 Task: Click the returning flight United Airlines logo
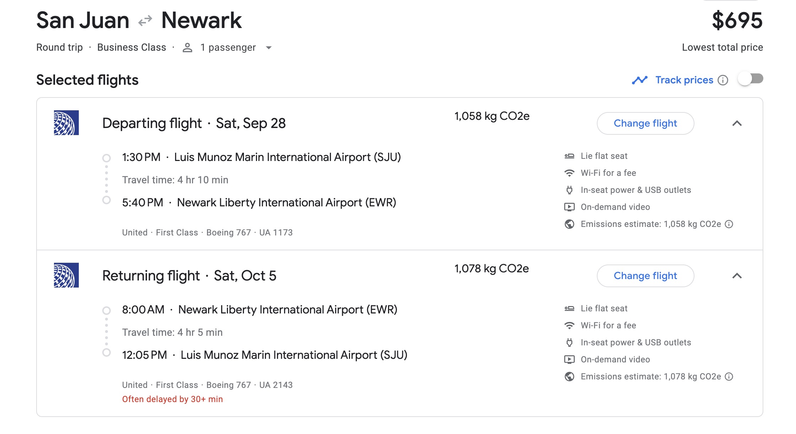point(66,275)
